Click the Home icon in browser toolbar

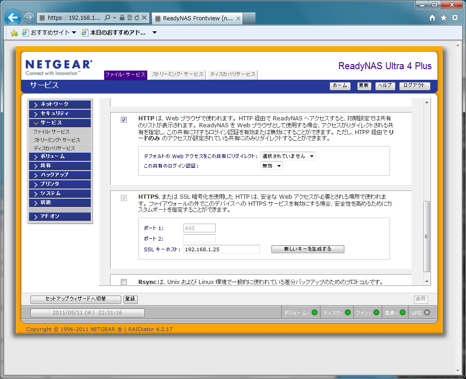point(432,18)
